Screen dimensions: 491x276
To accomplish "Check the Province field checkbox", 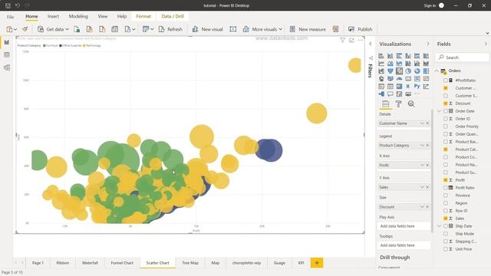I will pos(445,195).
